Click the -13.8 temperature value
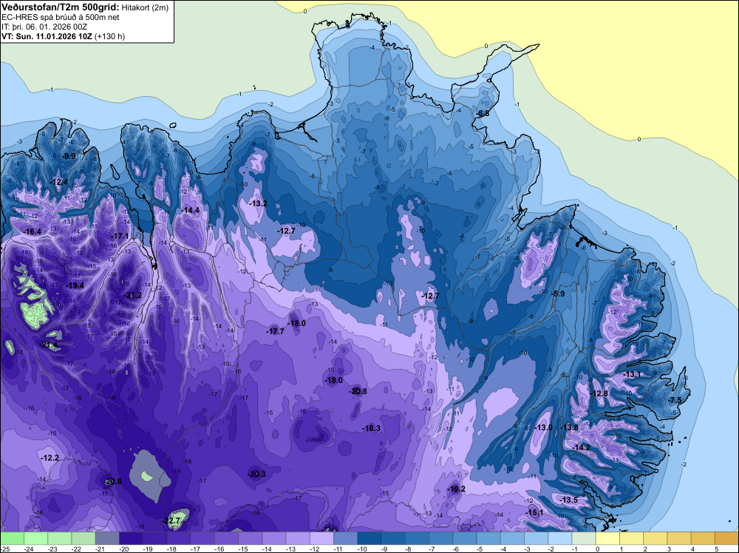The height and width of the screenshot is (553, 739). [569, 427]
